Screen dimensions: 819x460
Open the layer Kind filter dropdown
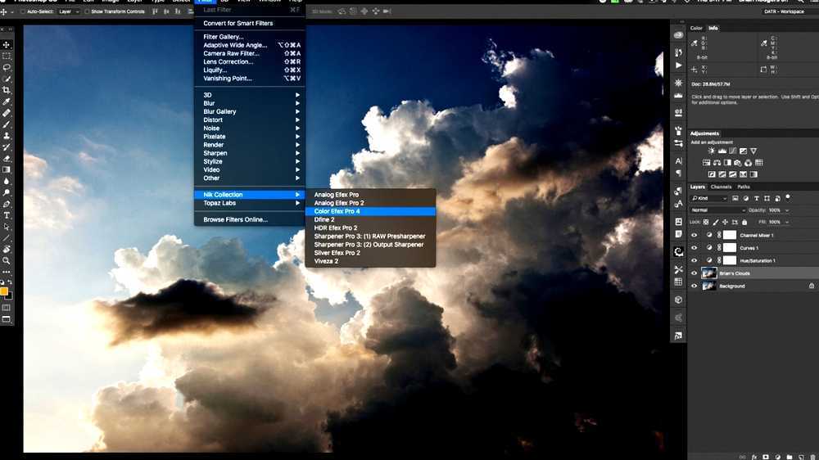(x=708, y=198)
